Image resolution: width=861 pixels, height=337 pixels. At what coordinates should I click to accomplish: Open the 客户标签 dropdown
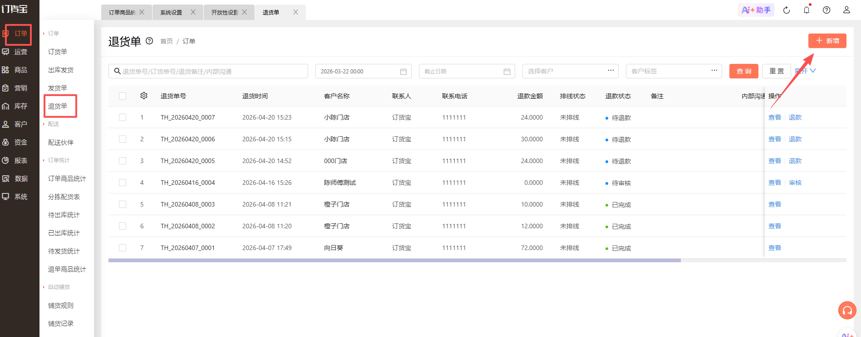pos(674,71)
